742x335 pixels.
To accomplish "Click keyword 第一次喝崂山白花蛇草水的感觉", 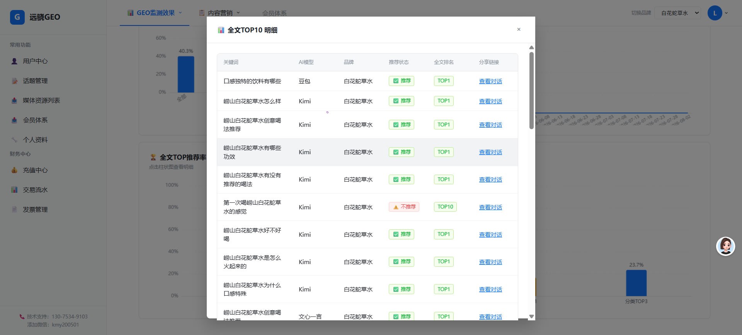I will click(252, 207).
